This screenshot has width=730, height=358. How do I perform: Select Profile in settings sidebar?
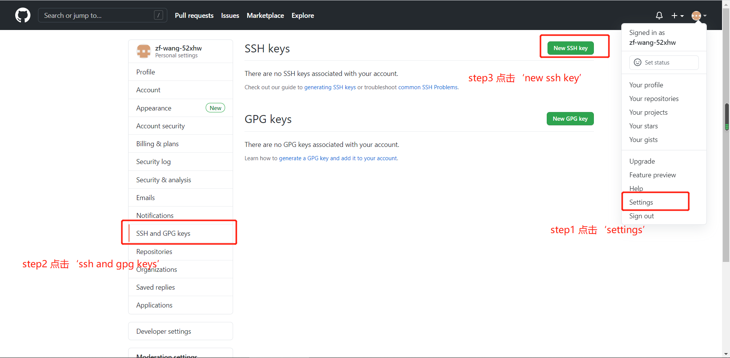181,72
